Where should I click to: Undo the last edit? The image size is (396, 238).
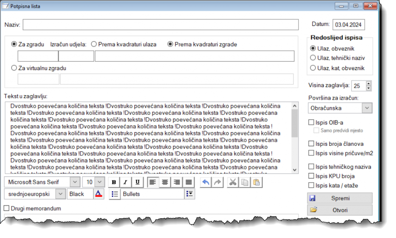point(206,182)
